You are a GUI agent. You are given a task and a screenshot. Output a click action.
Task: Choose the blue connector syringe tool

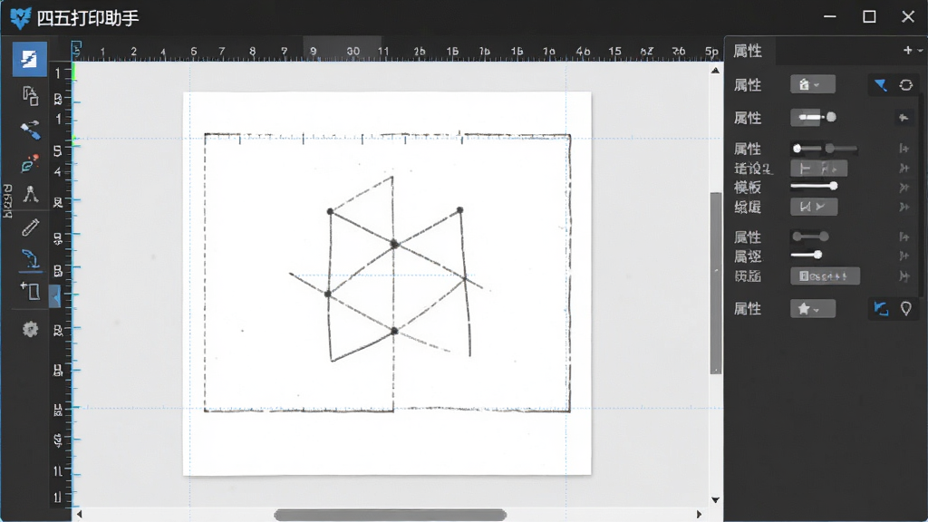pos(30,130)
